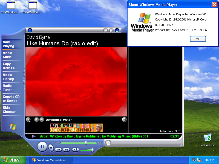Click the seek slider thumb
The width and height of the screenshot is (219, 164).
tap(86, 143)
